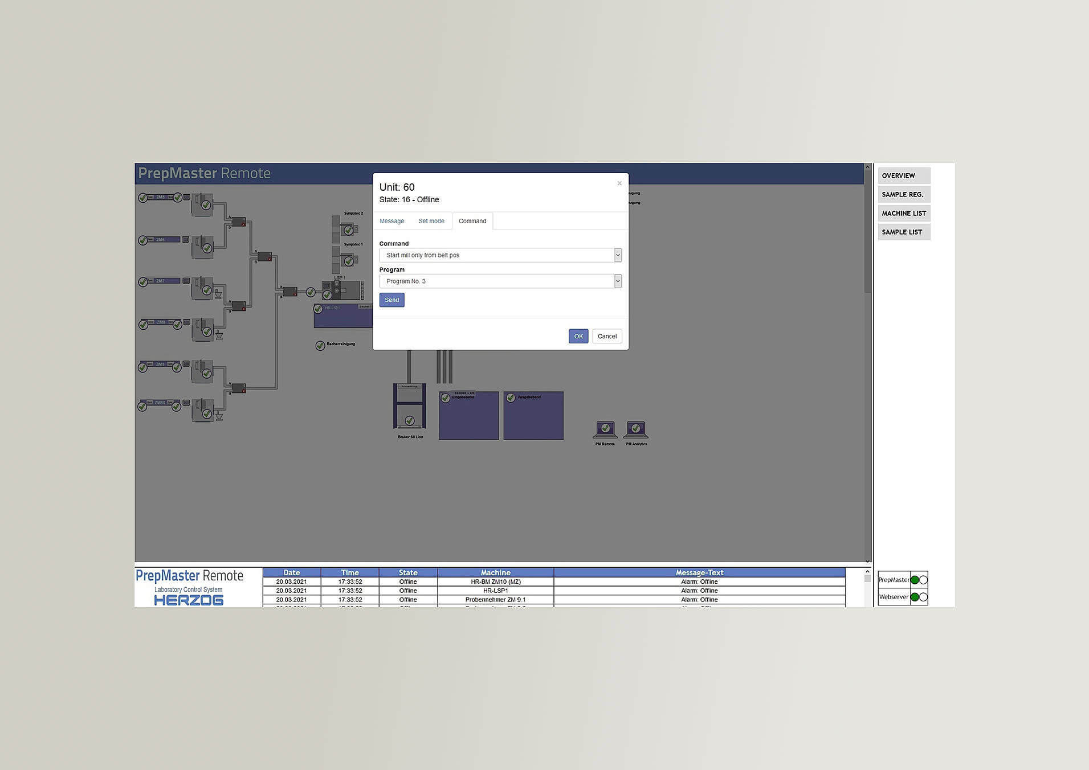Click the ZM9 mill machine icon
The image size is (1089, 770).
tap(202, 371)
